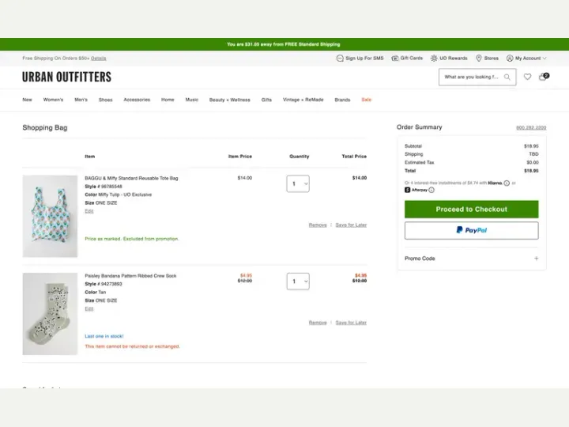Viewport: 569px width, 427px height.
Task: Edit the BAGGU tote bag item
Action: pos(89,211)
